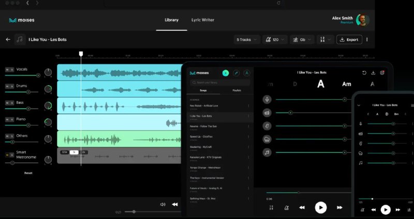Viewport: 414px width, 219px height.
Task: Open the 120 tempo dropdown
Action: 275,40
